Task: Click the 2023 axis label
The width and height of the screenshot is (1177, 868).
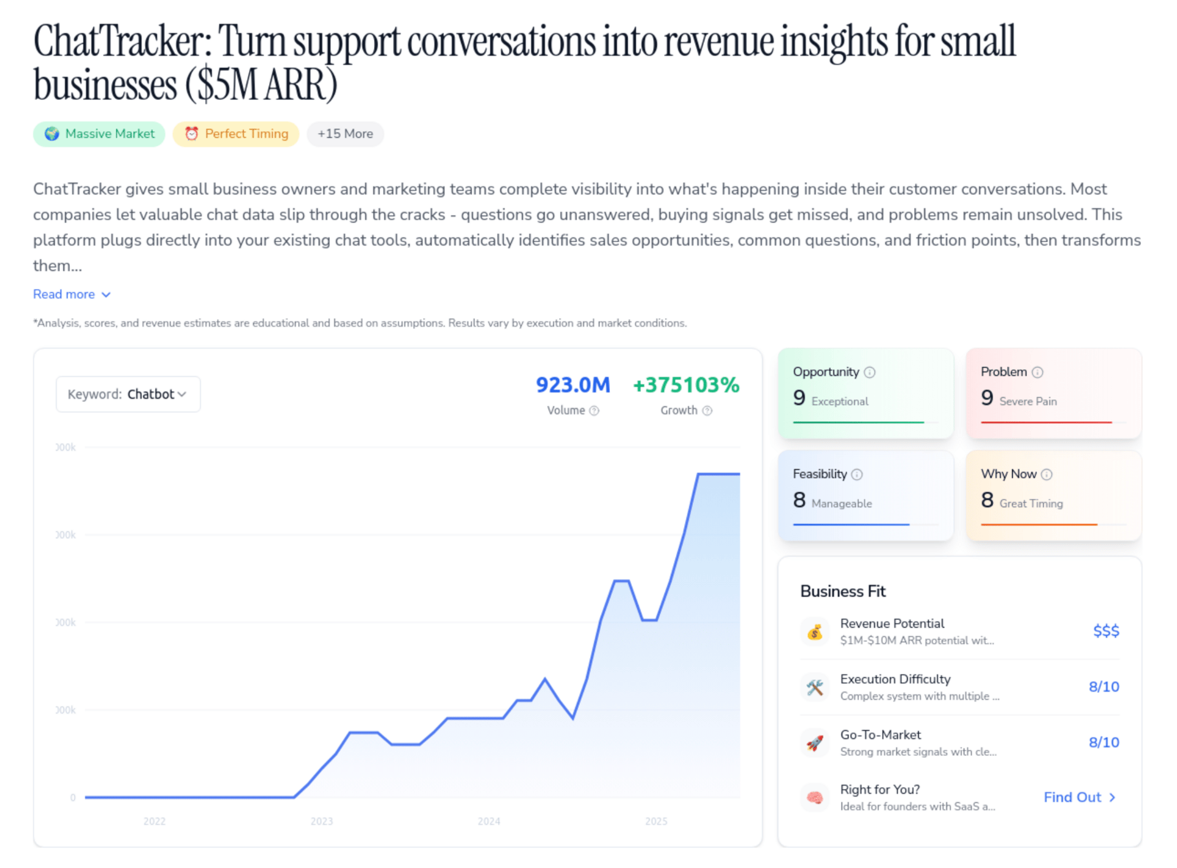Action: click(322, 821)
